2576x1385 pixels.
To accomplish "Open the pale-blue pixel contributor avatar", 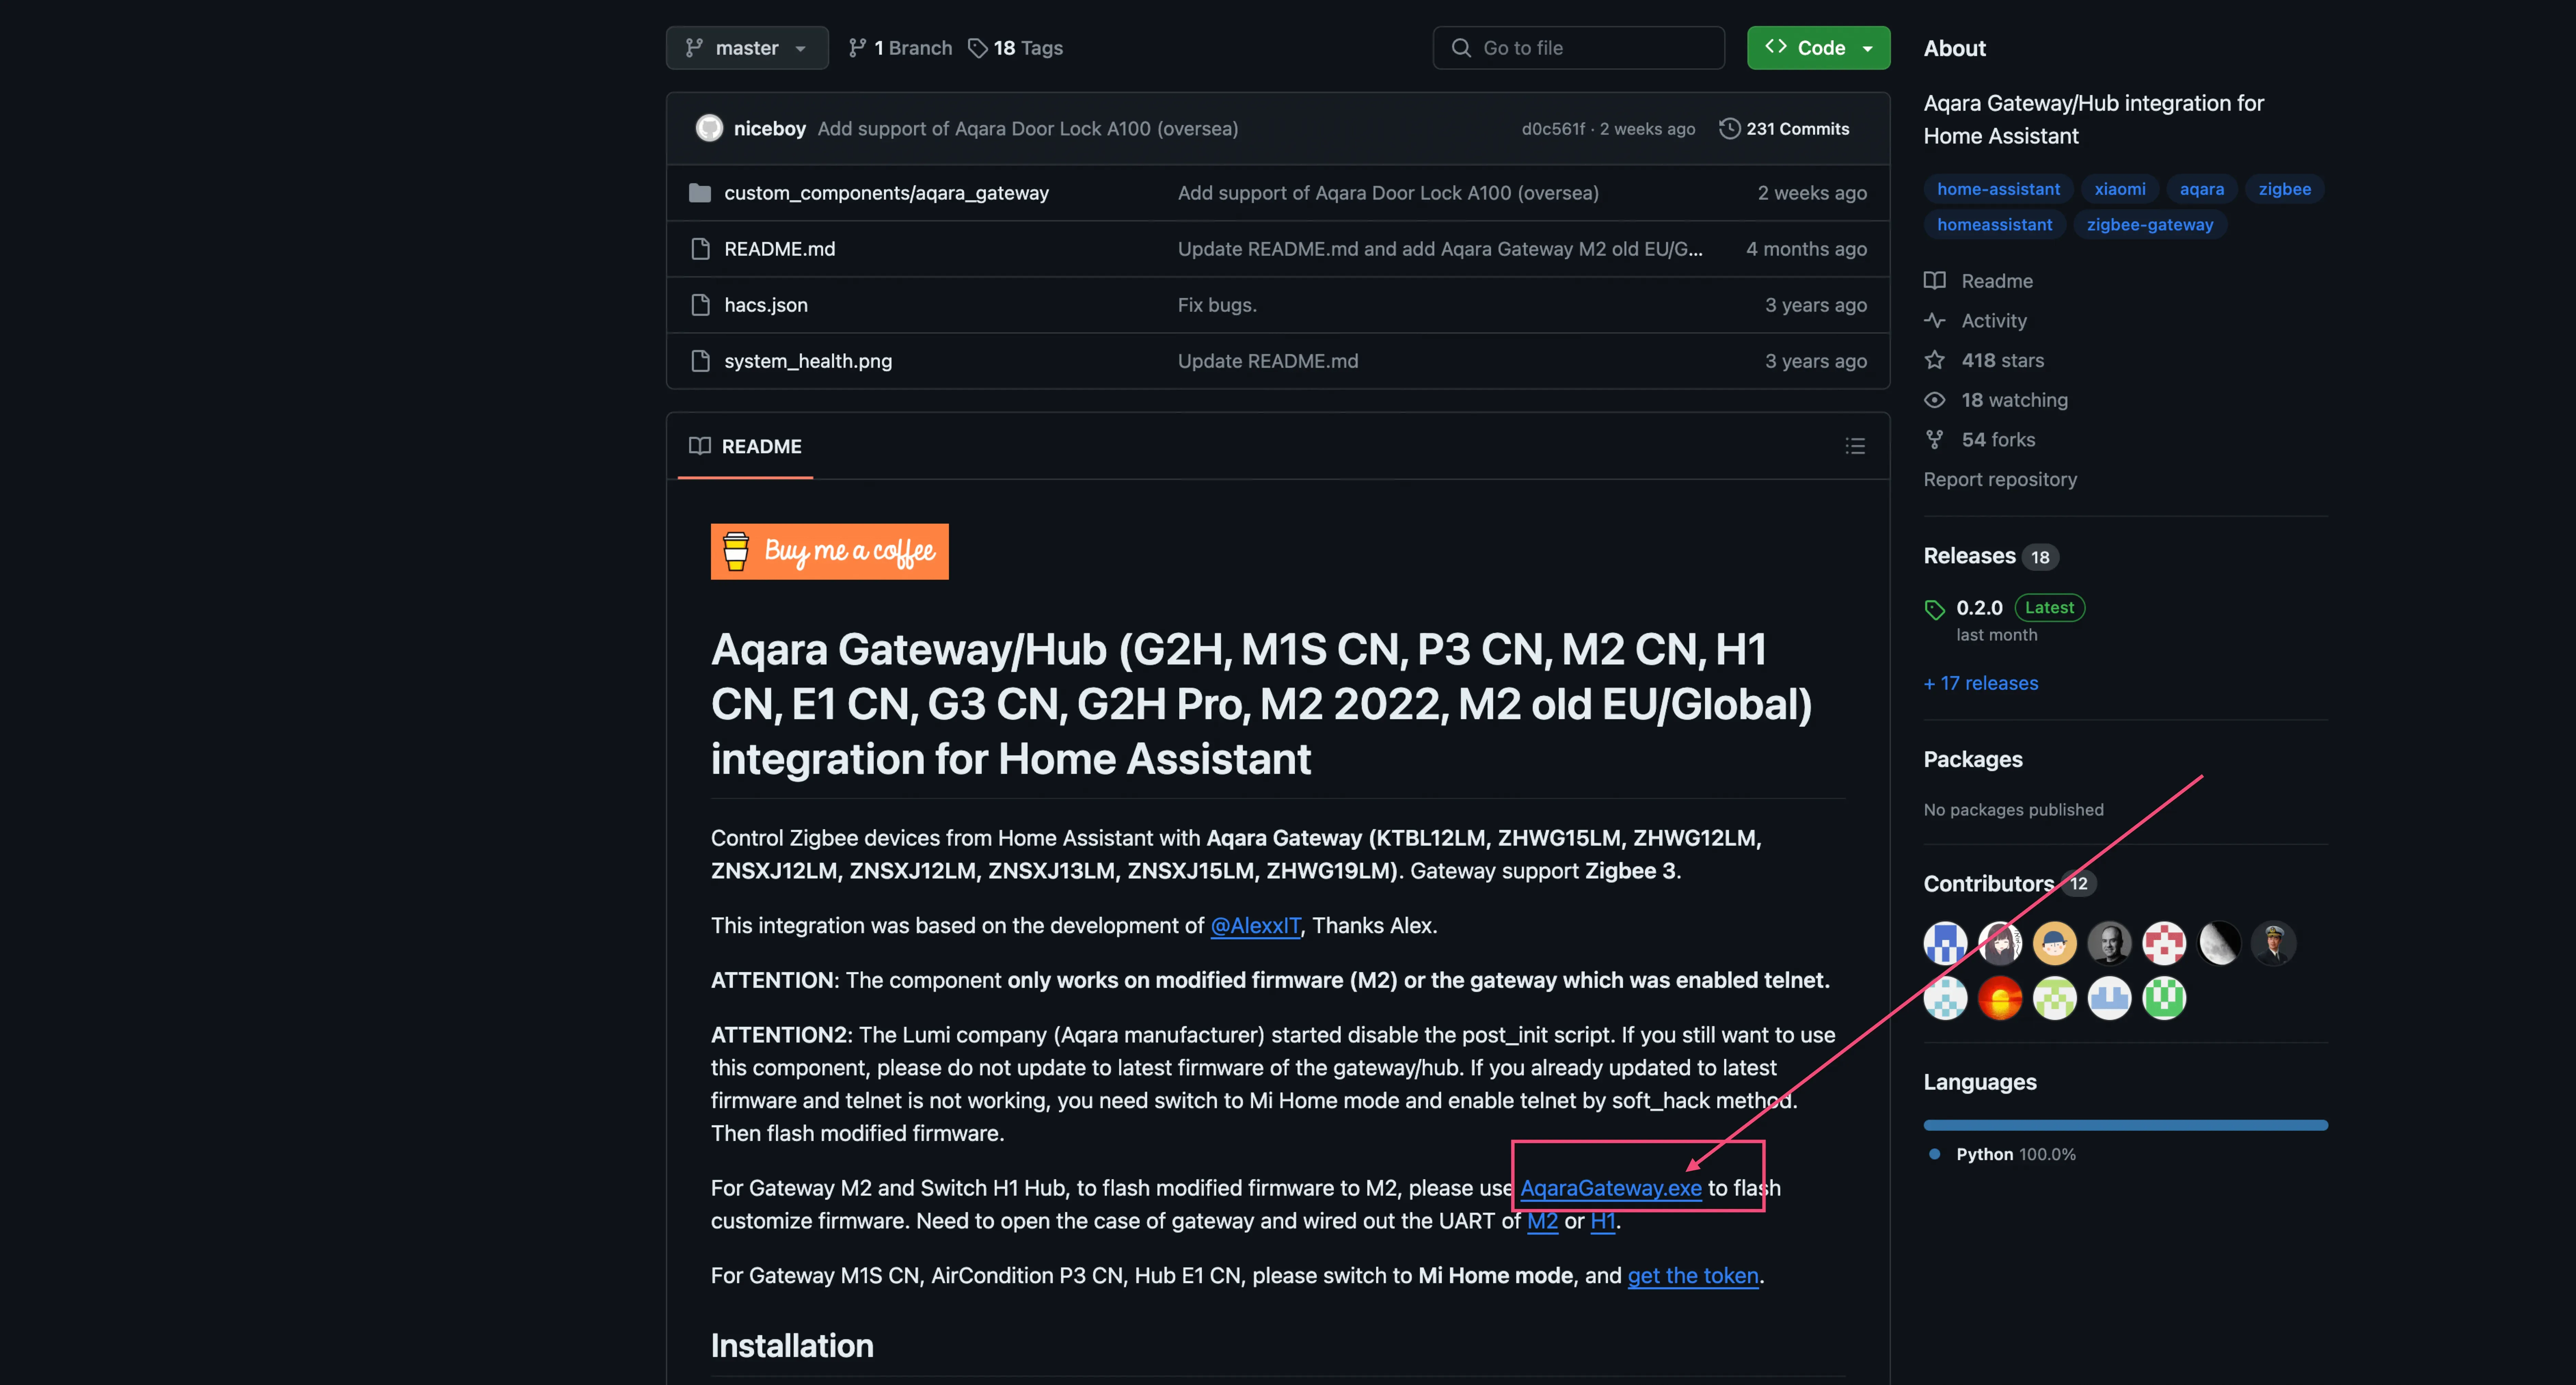I will [x=2110, y=998].
